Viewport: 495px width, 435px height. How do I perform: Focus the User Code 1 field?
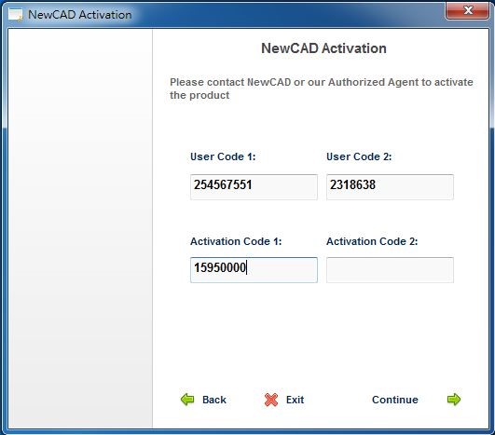pyautogui.click(x=254, y=186)
